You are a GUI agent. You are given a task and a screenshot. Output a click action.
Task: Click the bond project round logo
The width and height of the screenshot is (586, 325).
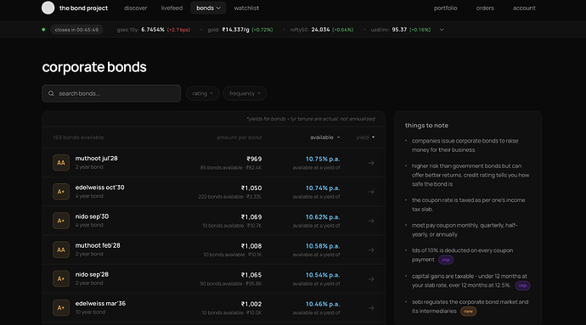(48, 8)
